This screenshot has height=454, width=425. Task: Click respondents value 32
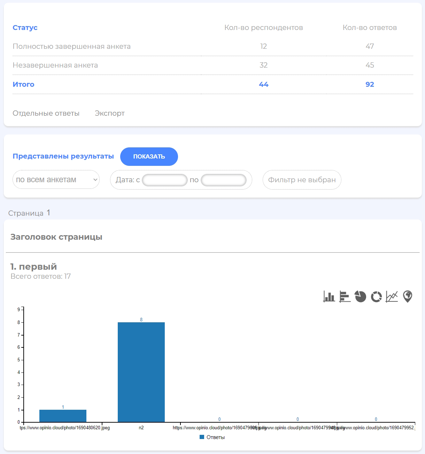click(x=264, y=65)
